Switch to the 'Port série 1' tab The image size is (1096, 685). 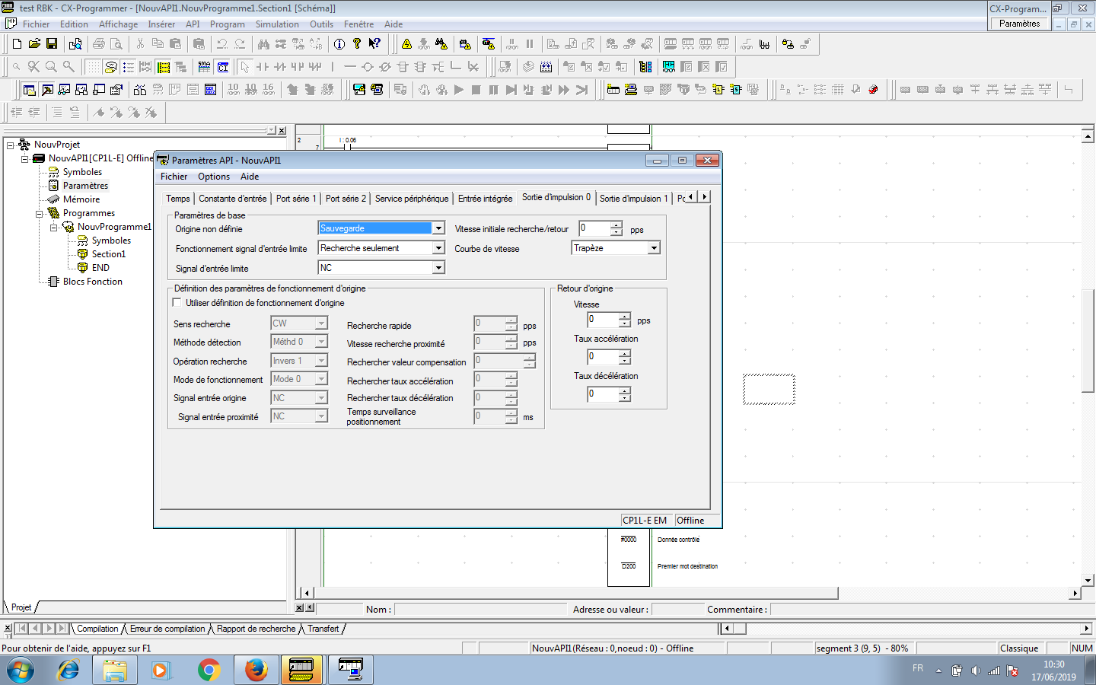(x=295, y=199)
